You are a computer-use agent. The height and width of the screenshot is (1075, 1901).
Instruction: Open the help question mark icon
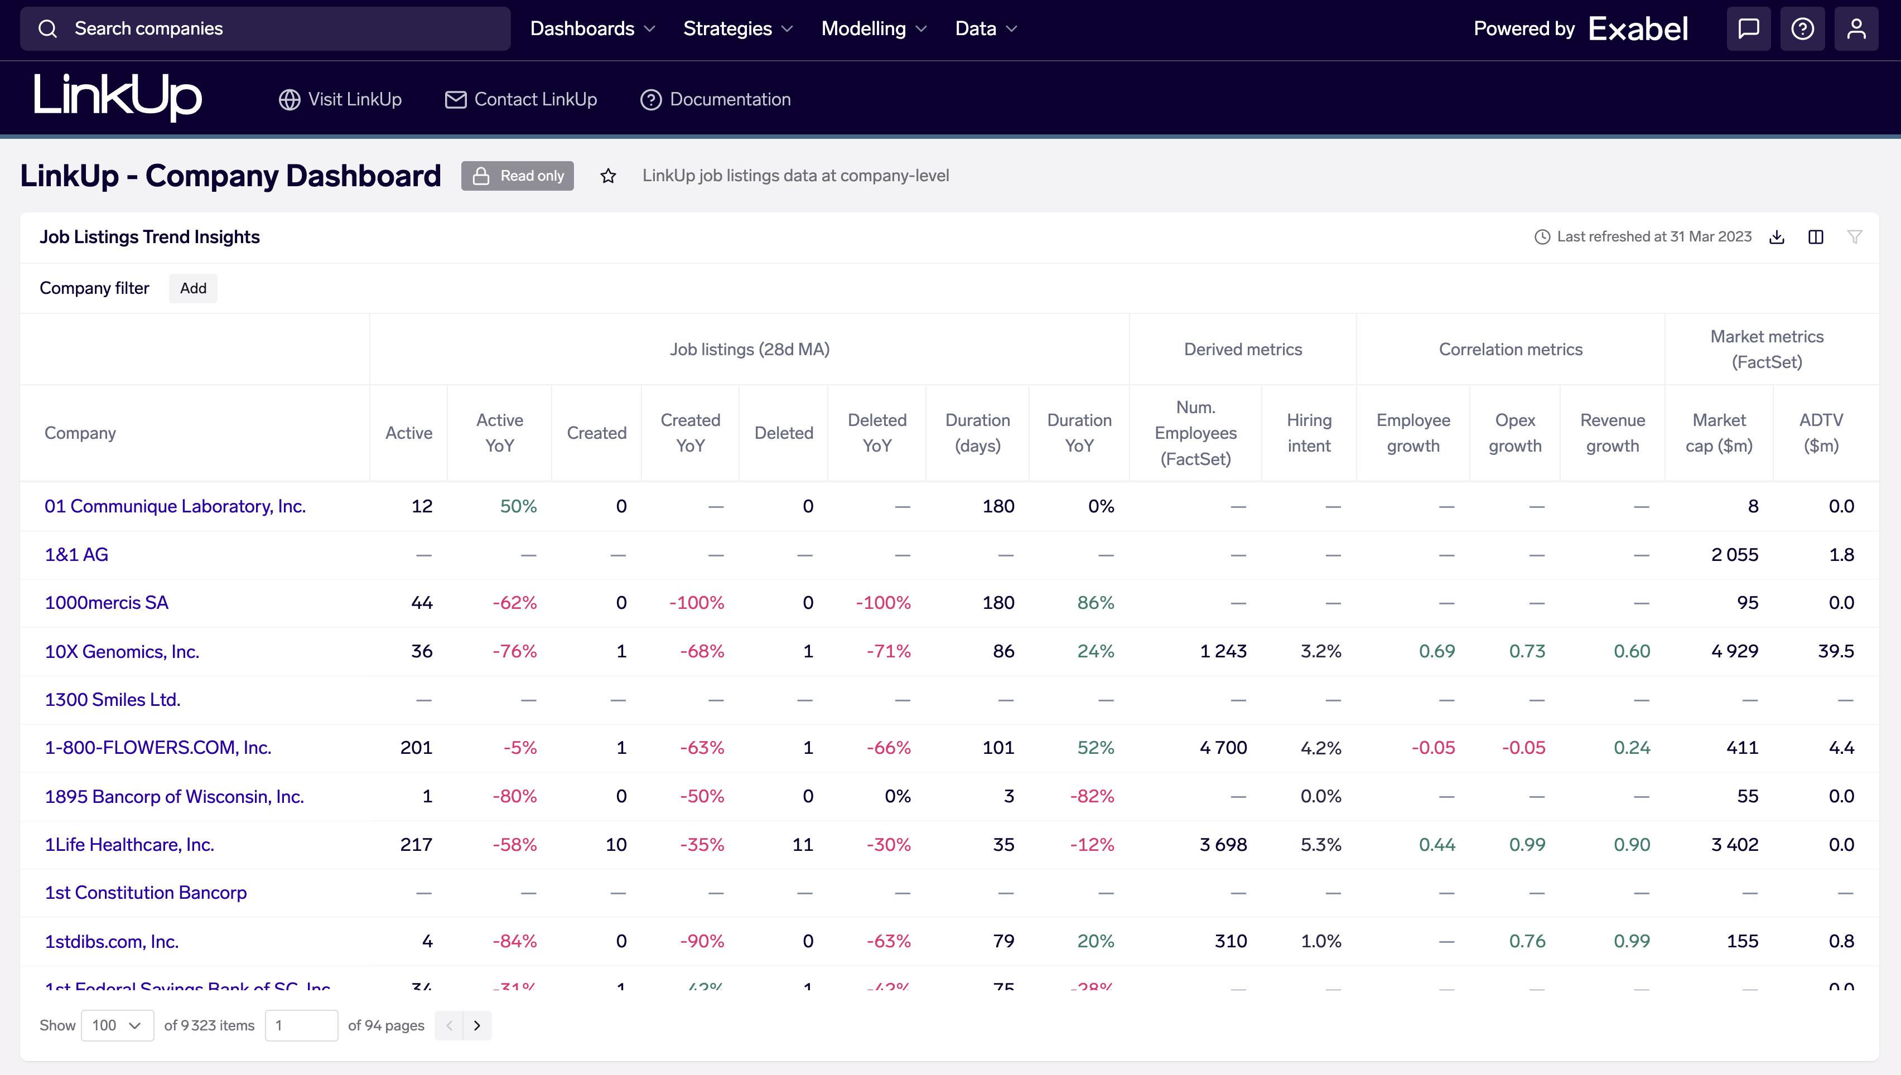tap(1802, 29)
